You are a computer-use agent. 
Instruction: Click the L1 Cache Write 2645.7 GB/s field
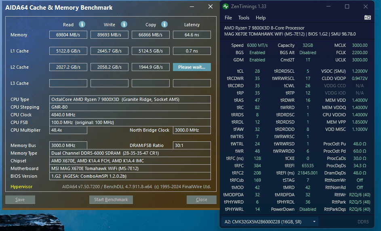coord(109,51)
